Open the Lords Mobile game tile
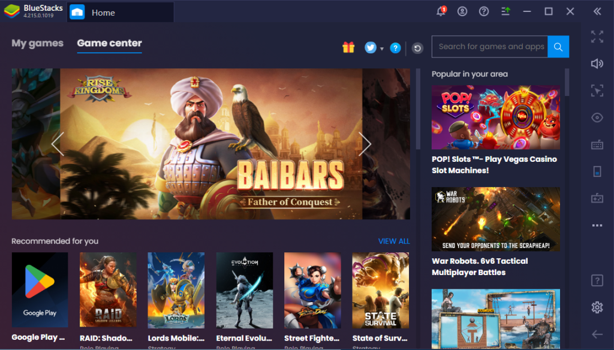The image size is (614, 350). 176,290
